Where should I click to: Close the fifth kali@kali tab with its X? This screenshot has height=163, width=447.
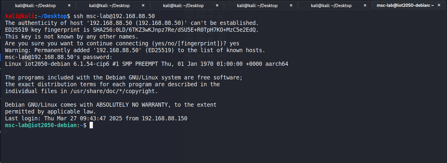click(365, 5)
